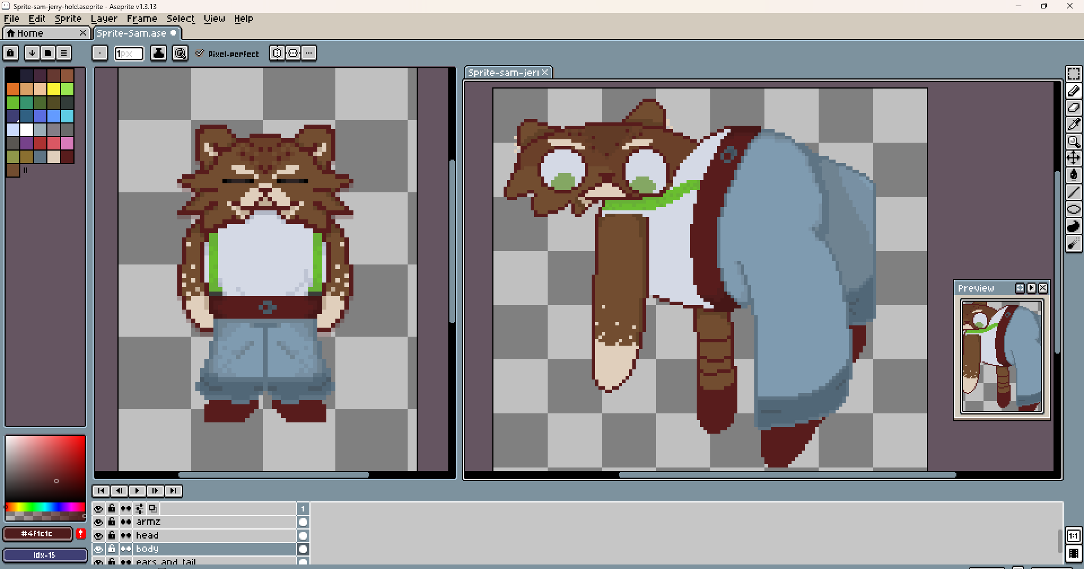Open the palette options menu
Image resolution: width=1084 pixels, height=569 pixels.
click(64, 53)
